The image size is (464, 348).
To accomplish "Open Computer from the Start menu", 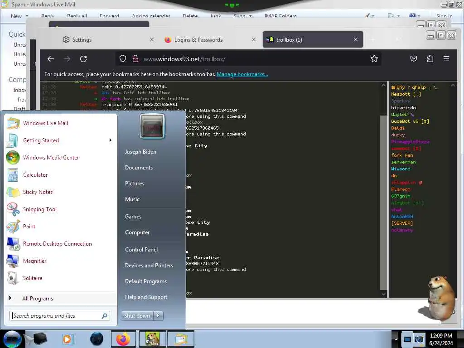I will click(137, 232).
